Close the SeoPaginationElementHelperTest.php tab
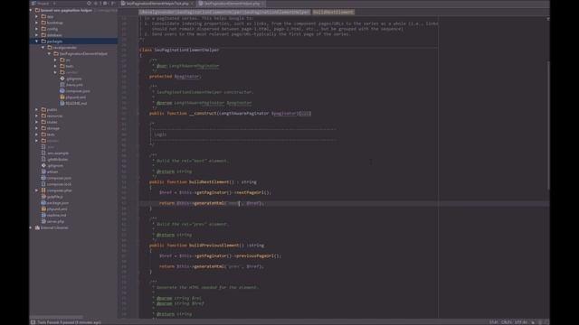This screenshot has width=579, height=325. (192, 4)
